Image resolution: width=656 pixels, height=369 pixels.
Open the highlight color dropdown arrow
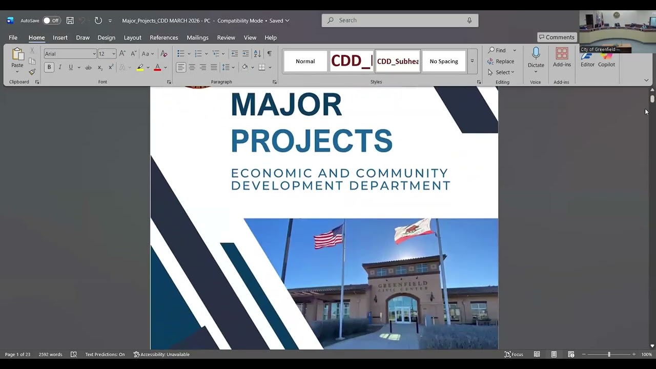pyautogui.click(x=148, y=68)
